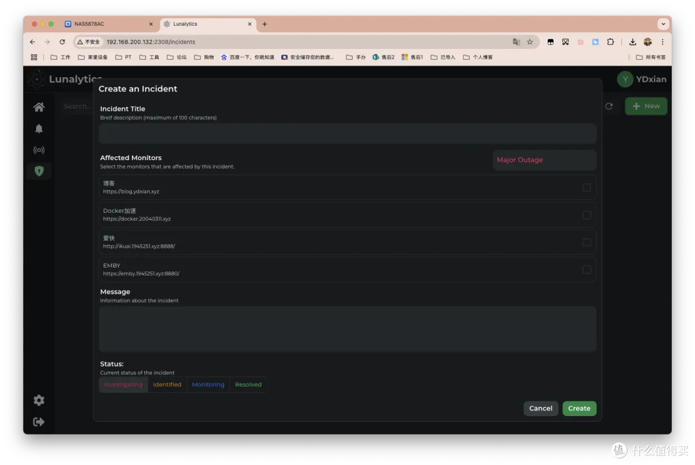Image resolution: width=695 pixels, height=465 pixels.
Task: Open the Major Outage dropdown
Action: tap(544, 160)
